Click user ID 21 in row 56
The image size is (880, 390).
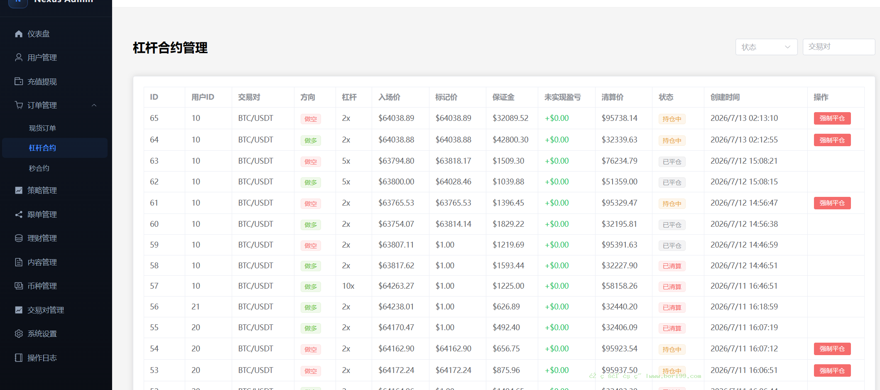(196, 307)
